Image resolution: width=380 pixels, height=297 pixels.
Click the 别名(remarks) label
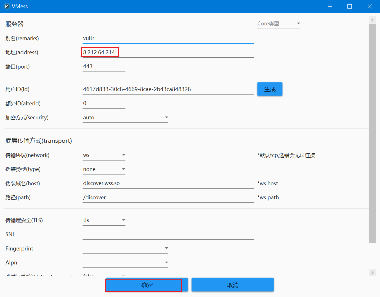point(22,38)
